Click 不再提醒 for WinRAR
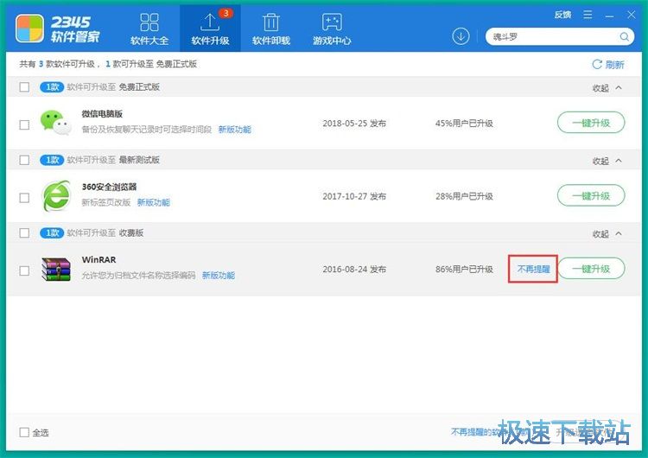 [534, 269]
